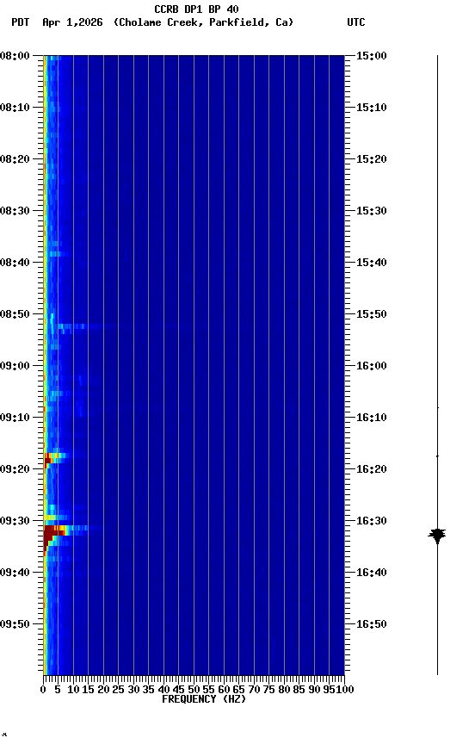Click the location text 'Cholame Creek, Parkfield, Ca'
Image resolution: width=475 pixels, height=744 pixels.
coord(203,22)
